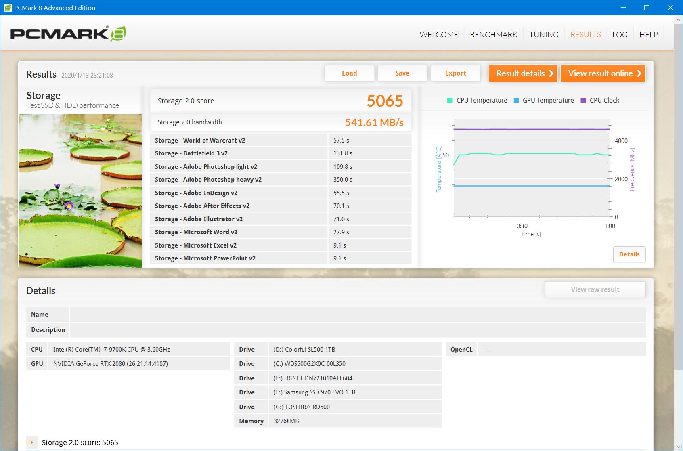
Task: Click the result timestamp 2020/1/13 23:21:08
Action: tap(87, 76)
